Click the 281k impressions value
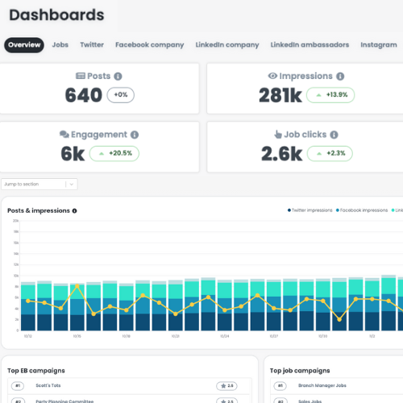Viewport: 403px width, 403px height. coord(280,95)
